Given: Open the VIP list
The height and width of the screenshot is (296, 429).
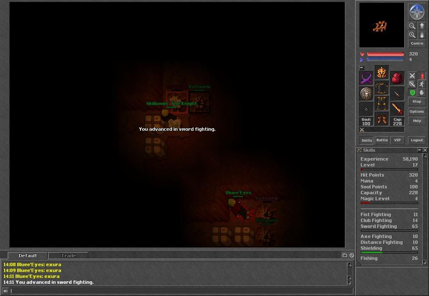Looking at the screenshot, I should 397,140.
